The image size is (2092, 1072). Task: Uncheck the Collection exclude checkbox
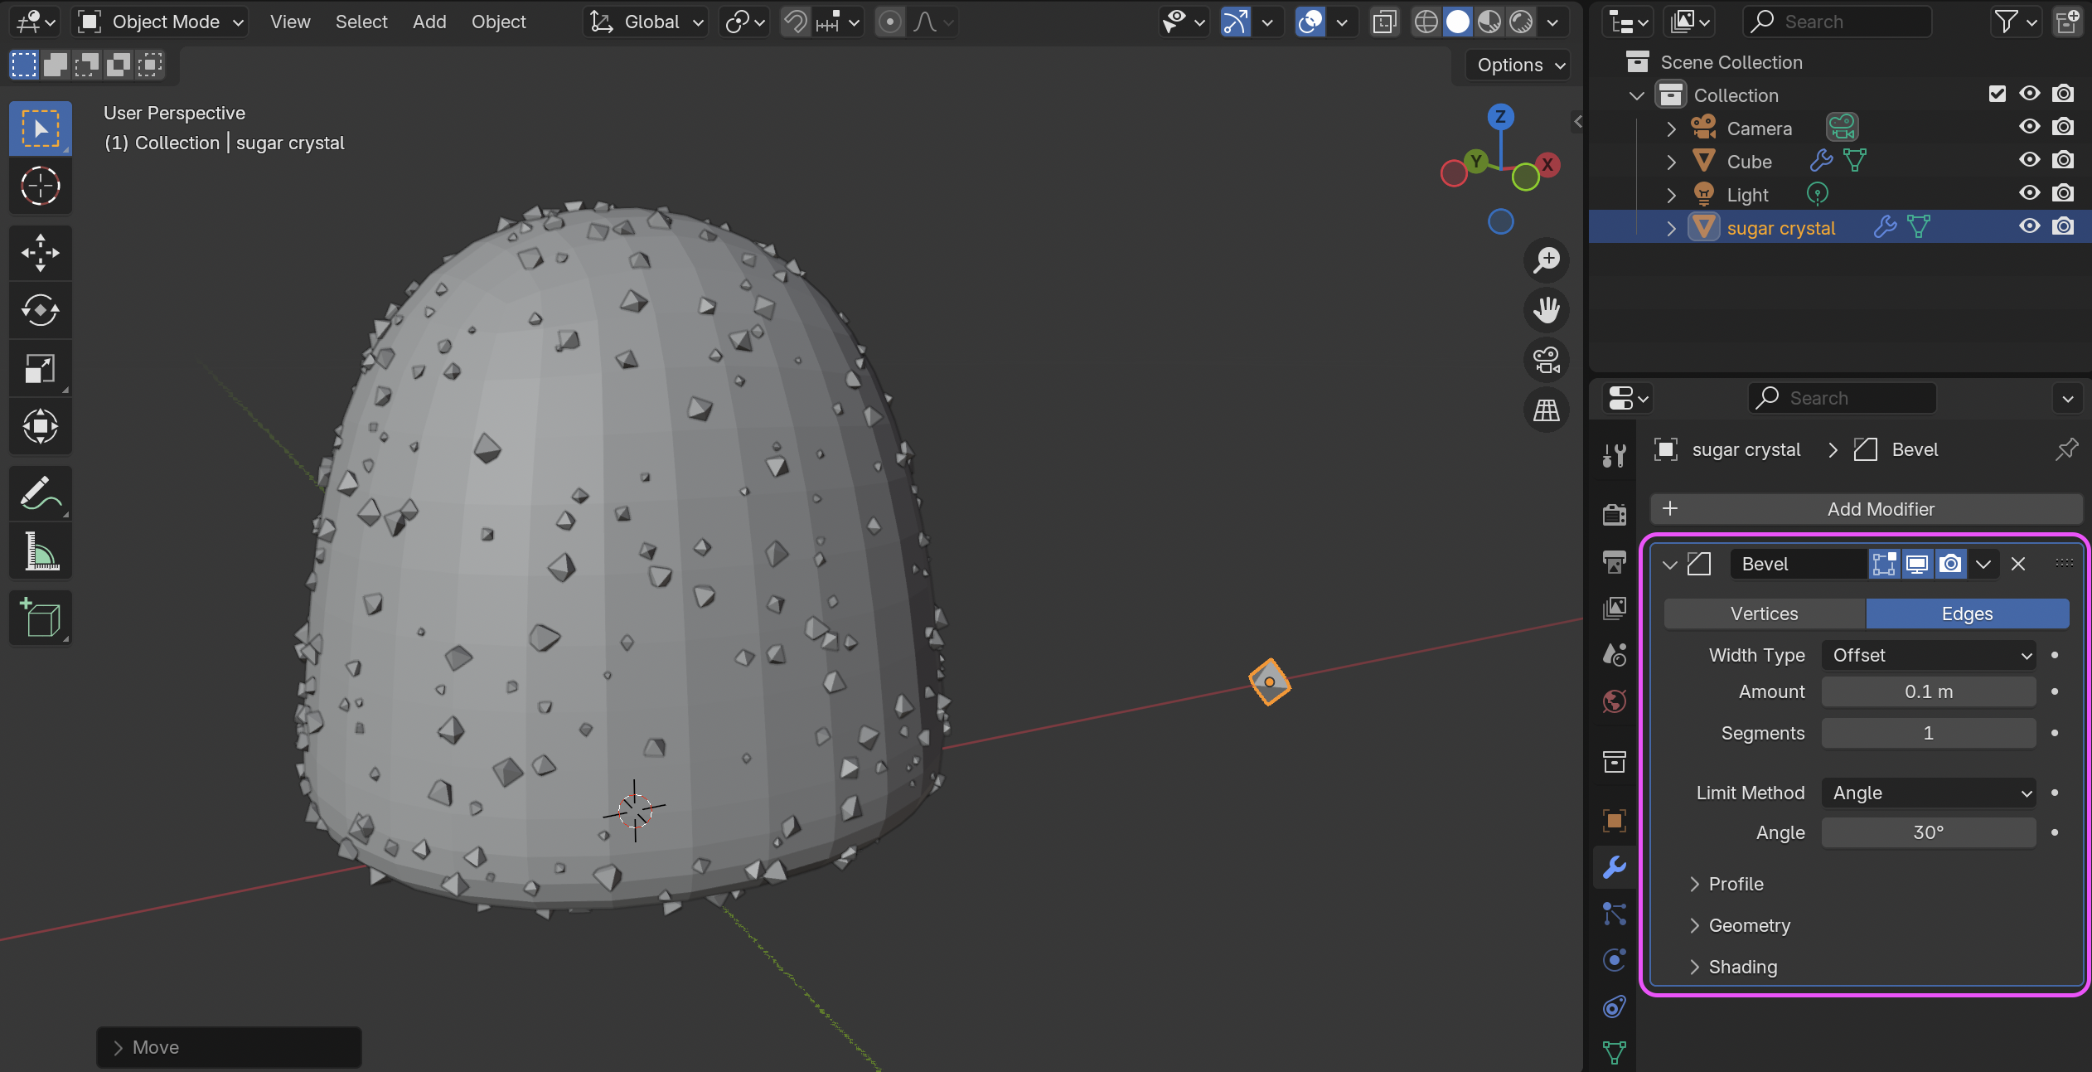tap(1997, 94)
